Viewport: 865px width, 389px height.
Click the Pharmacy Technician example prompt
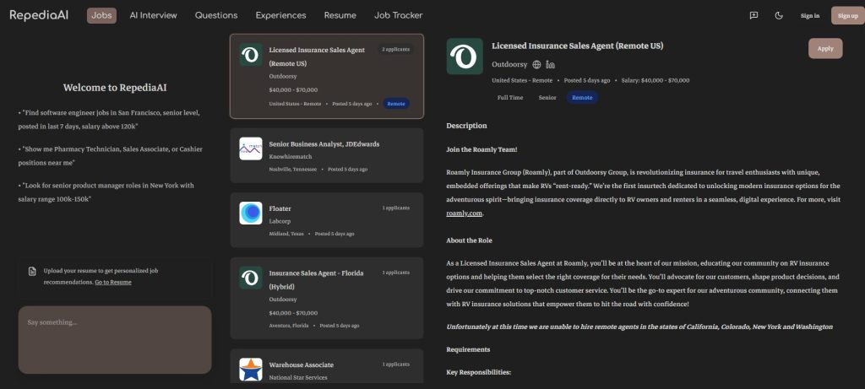coord(111,156)
